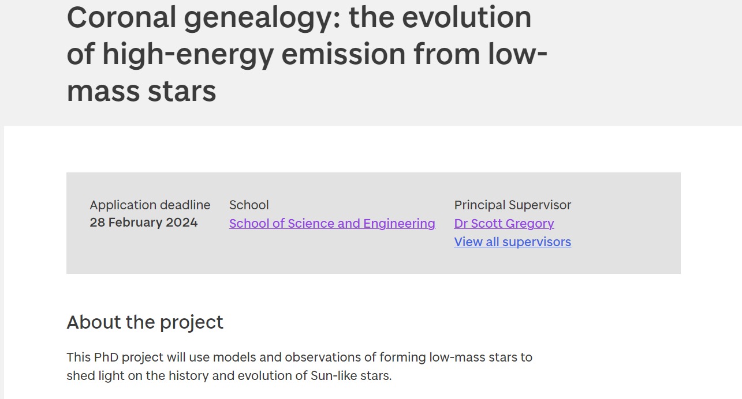
Task: Click the 'School' label text
Action: click(x=249, y=205)
